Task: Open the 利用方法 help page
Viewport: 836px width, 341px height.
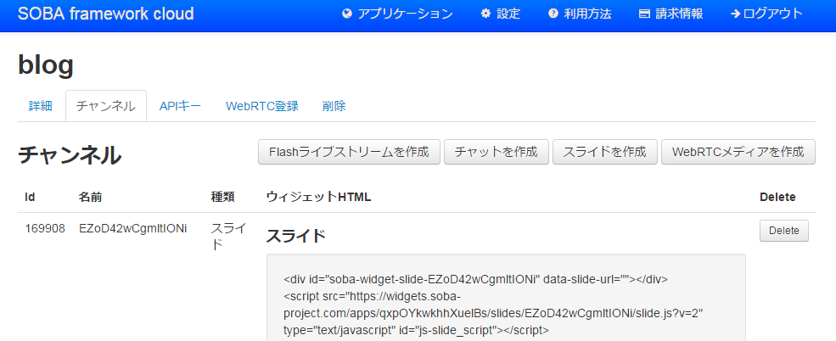Action: coord(580,14)
